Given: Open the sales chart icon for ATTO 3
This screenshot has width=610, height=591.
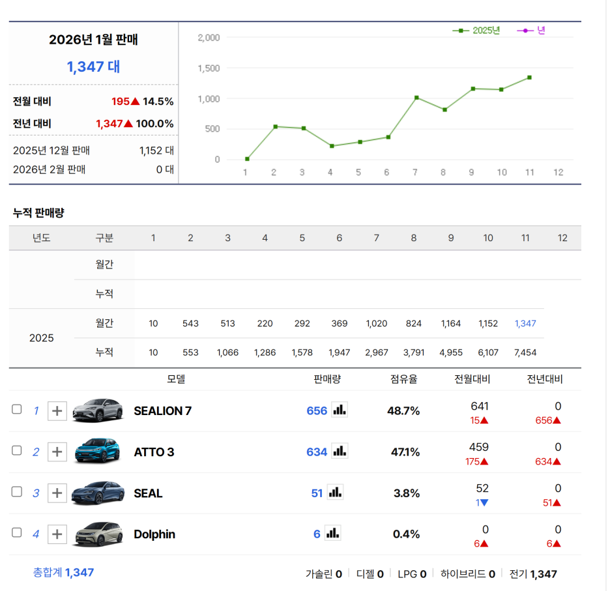Looking at the screenshot, I should (x=340, y=451).
